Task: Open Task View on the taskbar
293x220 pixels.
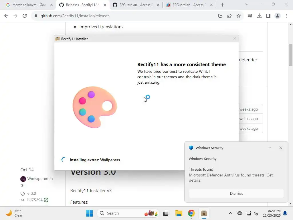Action: click(x=166, y=213)
